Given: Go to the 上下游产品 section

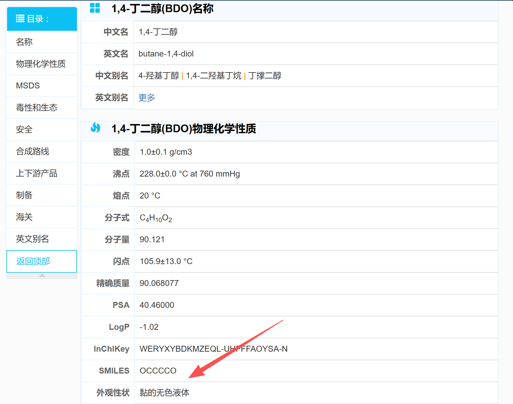Looking at the screenshot, I should 37,173.
